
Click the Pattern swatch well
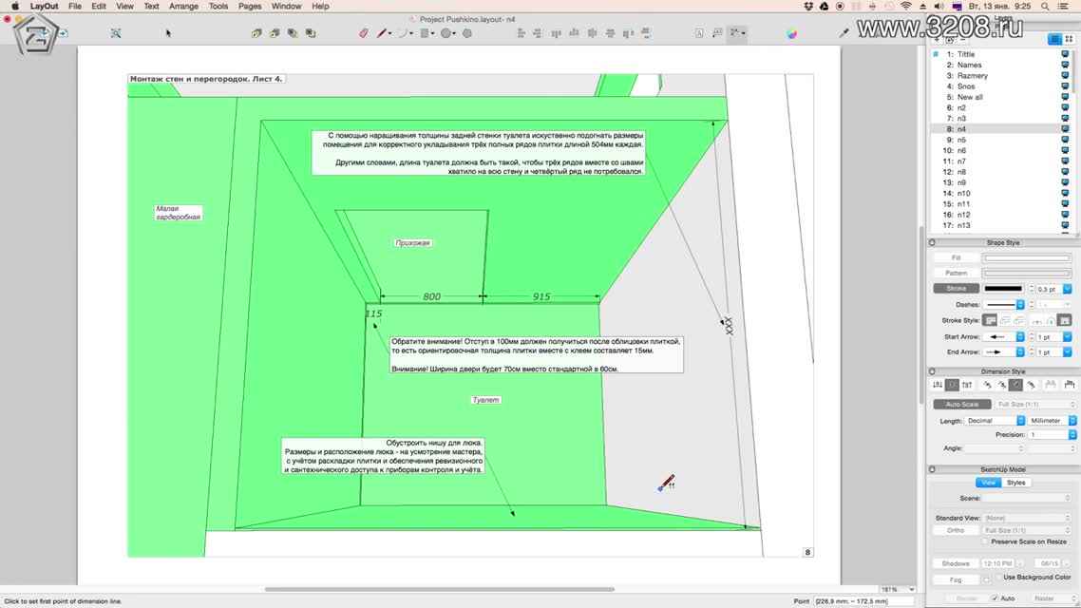(1027, 273)
